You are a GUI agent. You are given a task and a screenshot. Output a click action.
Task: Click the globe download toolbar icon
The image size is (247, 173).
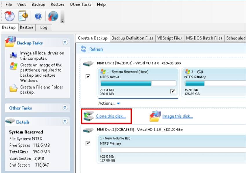point(53,16)
